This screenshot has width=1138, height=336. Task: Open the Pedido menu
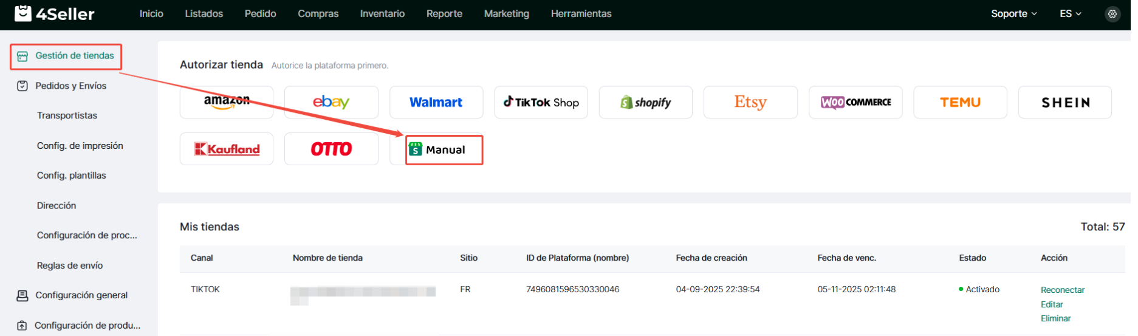point(260,13)
